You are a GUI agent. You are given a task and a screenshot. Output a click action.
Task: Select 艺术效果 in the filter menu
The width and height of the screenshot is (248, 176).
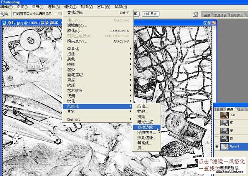(98, 91)
